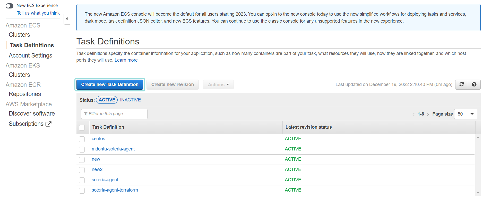Open Account Settings in sidebar
This screenshot has height=199, width=483.
click(x=30, y=55)
